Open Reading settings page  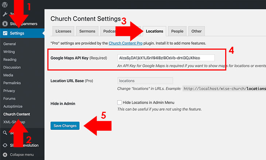pos(10,60)
